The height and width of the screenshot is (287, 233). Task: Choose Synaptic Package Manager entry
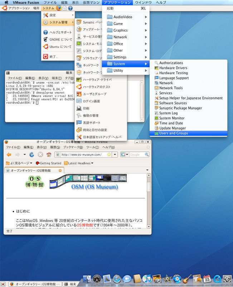[189, 108]
